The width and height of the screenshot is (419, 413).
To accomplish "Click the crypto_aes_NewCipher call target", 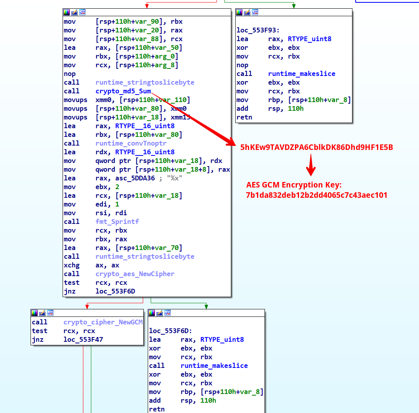I will 135,274.
